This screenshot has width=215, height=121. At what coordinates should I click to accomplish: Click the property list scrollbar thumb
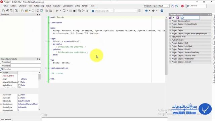coord(39,77)
